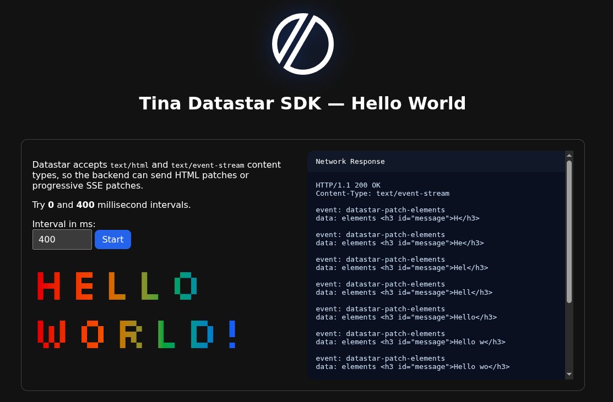Click the data line ending with ">H</h3>"

(x=398, y=218)
